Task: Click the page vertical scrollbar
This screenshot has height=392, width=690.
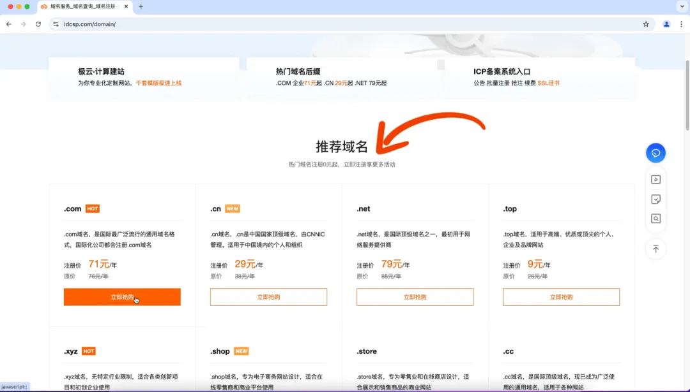Action: point(687,95)
